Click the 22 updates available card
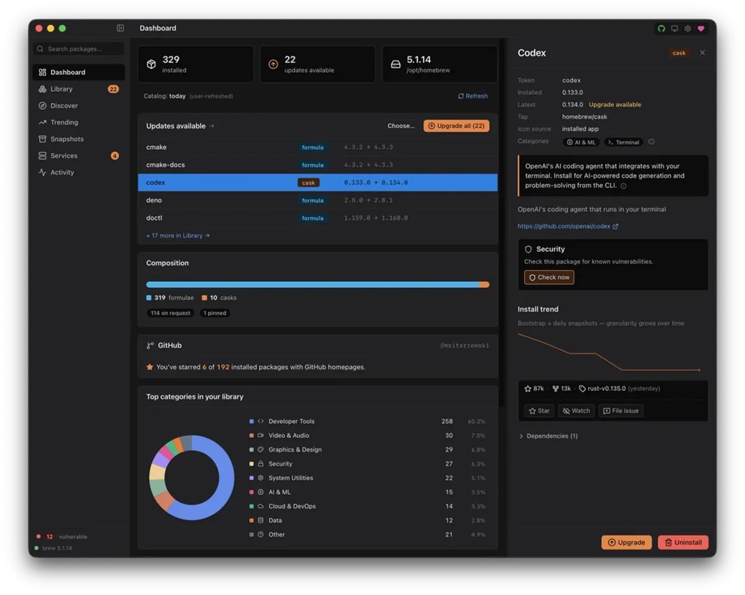 (x=317, y=64)
